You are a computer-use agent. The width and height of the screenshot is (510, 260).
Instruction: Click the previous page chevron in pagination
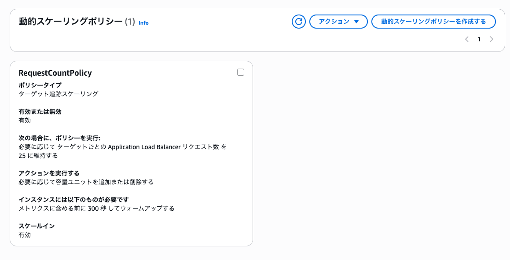tap(466, 39)
